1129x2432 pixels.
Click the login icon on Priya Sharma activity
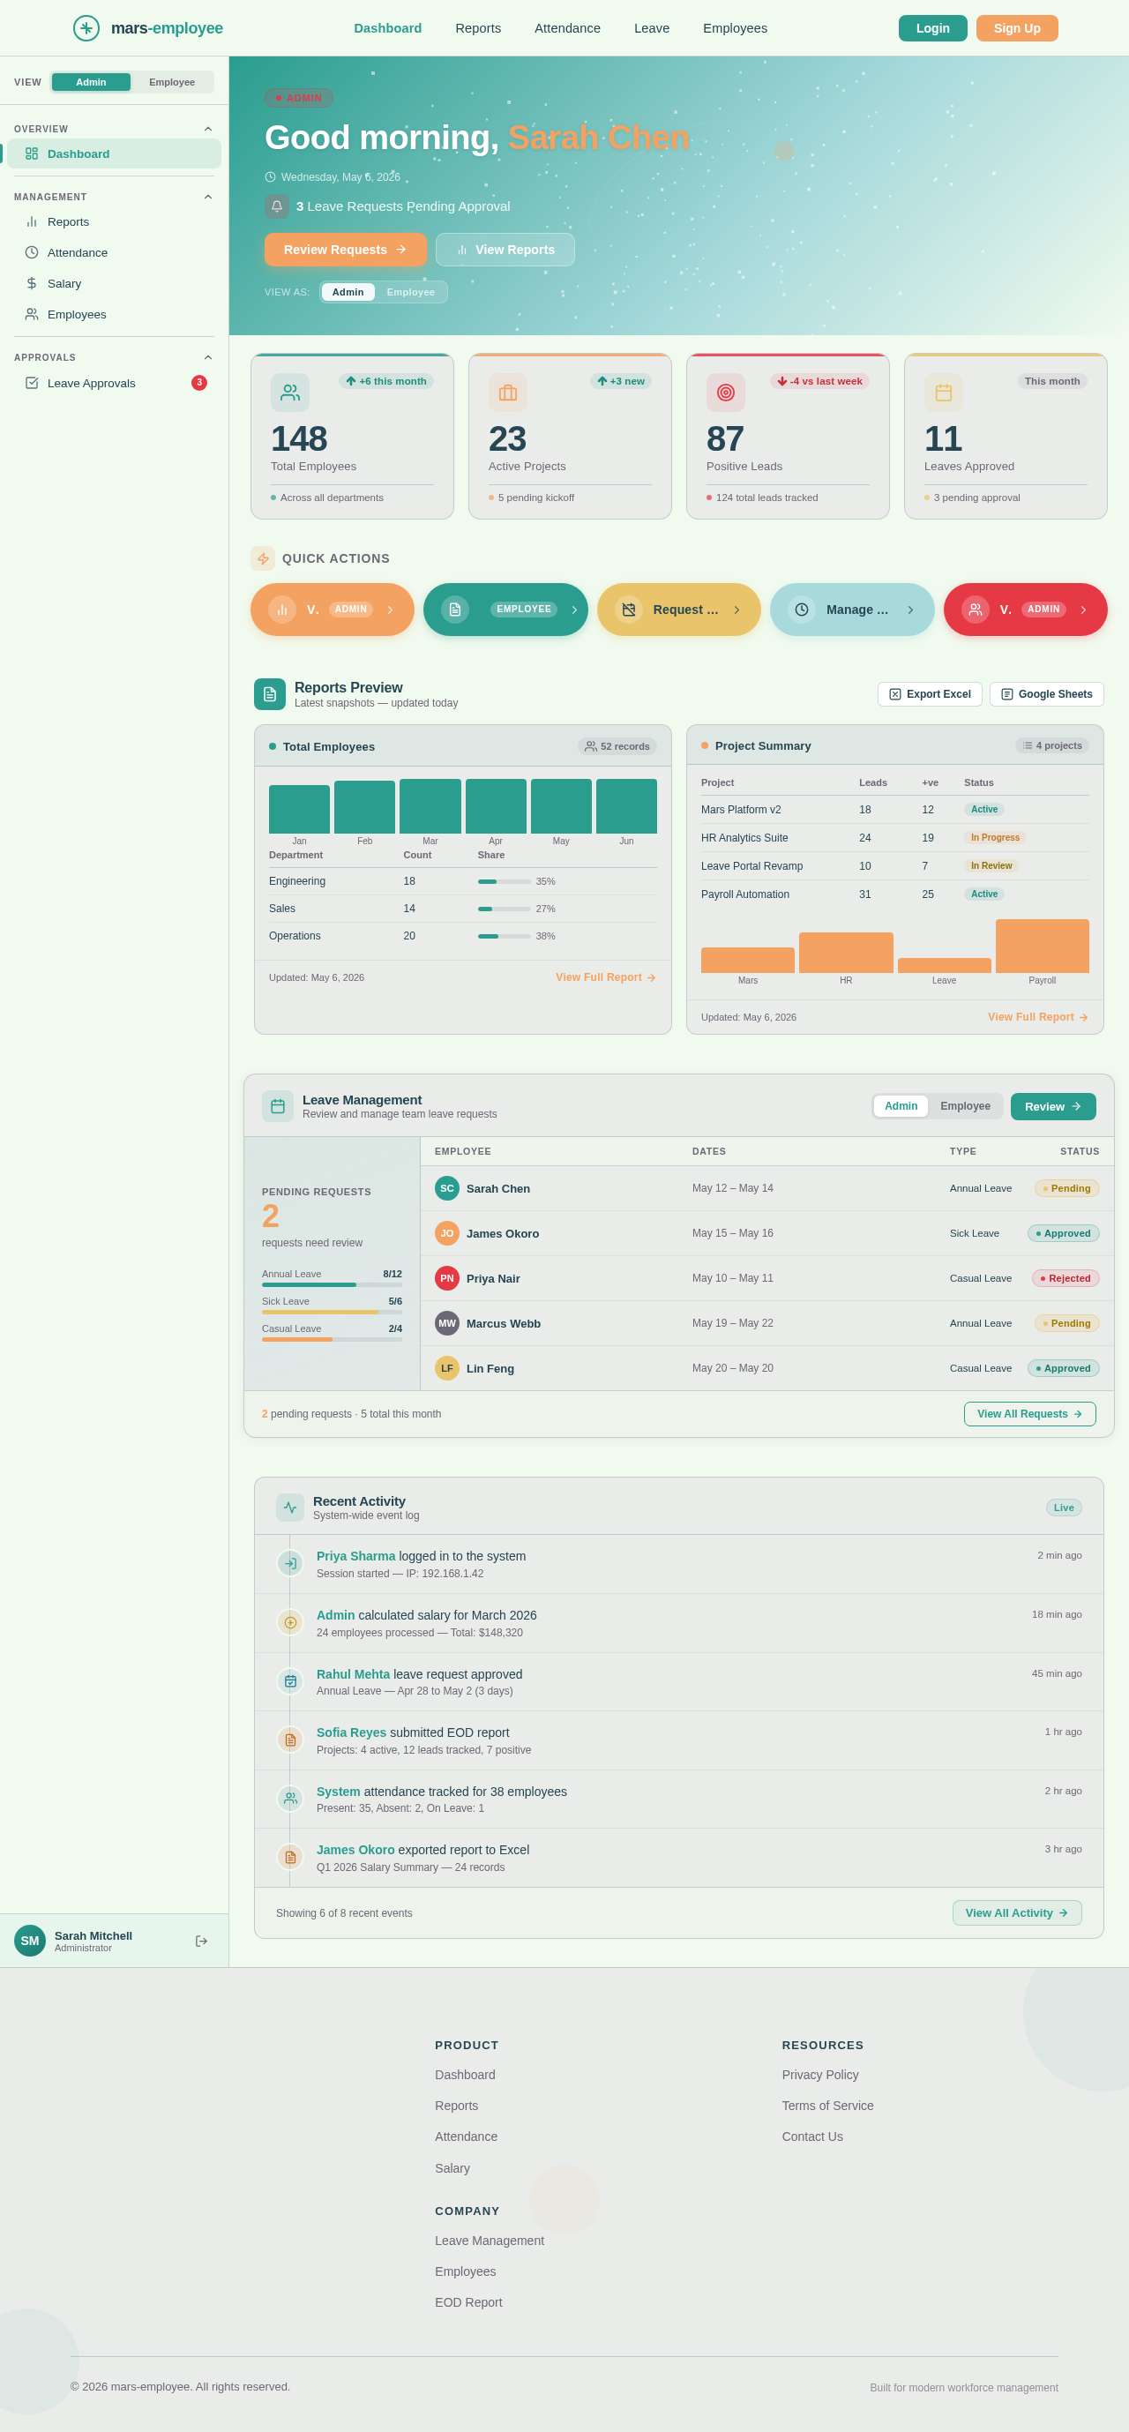coord(291,1563)
